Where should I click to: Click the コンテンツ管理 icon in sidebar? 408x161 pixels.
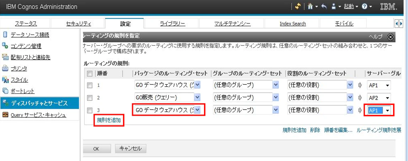click(x=5, y=46)
